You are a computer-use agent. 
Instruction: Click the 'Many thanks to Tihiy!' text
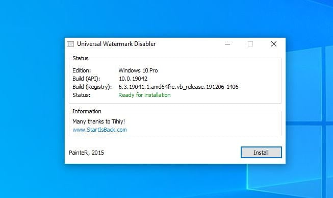99,121
